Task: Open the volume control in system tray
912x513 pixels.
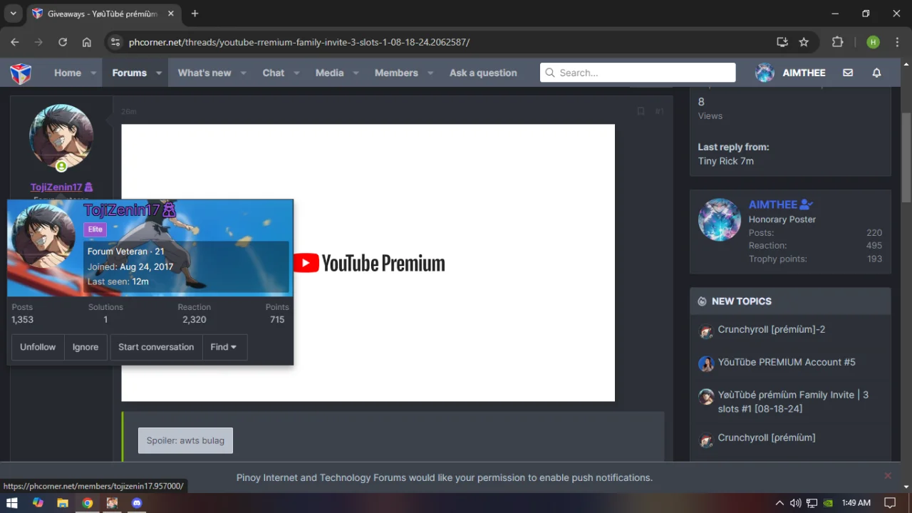Action: pyautogui.click(x=795, y=503)
